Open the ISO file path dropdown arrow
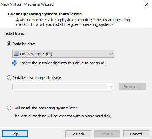 (x=111, y=87)
